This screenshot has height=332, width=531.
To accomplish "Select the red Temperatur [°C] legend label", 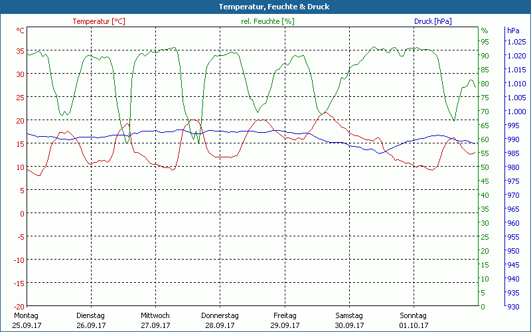I will click(99, 21).
